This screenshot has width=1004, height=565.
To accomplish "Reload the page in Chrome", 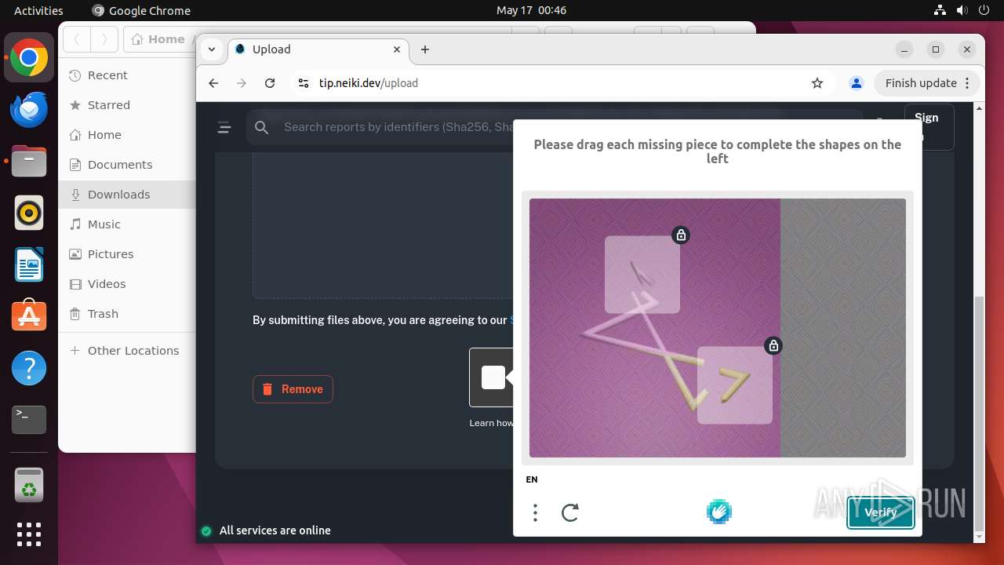I will [270, 83].
